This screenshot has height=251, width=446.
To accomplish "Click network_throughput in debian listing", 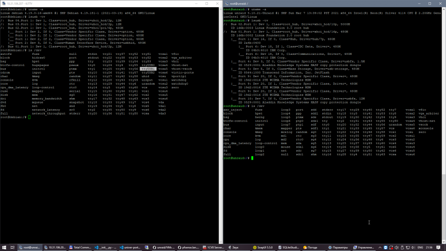I will coord(48,113).
